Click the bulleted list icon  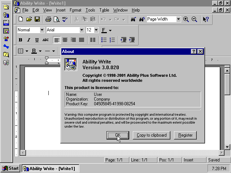[104, 40]
